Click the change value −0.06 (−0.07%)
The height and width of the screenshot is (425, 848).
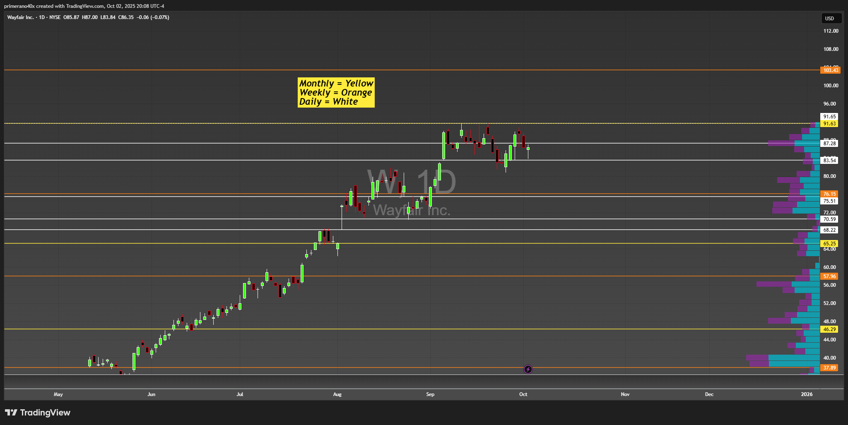pyautogui.click(x=153, y=17)
